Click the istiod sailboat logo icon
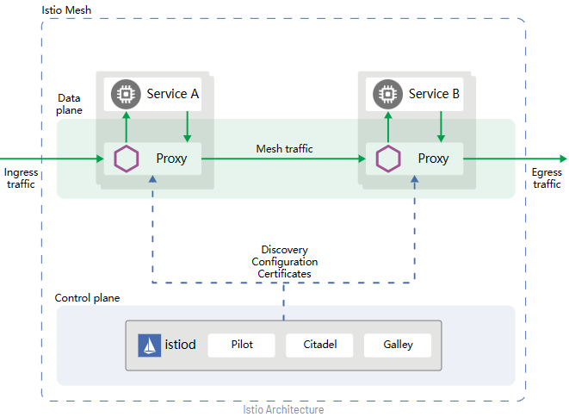Image resolution: width=569 pixels, height=417 pixels. pos(150,345)
